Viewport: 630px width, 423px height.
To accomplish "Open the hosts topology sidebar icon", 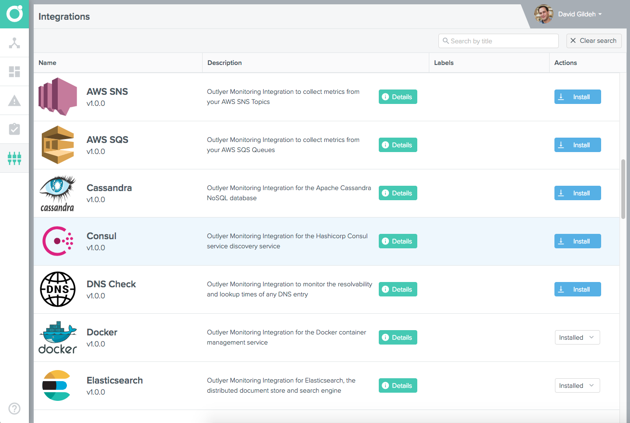I will pyautogui.click(x=14, y=43).
